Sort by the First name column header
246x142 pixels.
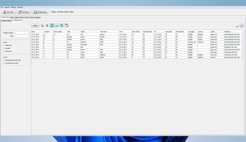click(x=109, y=32)
